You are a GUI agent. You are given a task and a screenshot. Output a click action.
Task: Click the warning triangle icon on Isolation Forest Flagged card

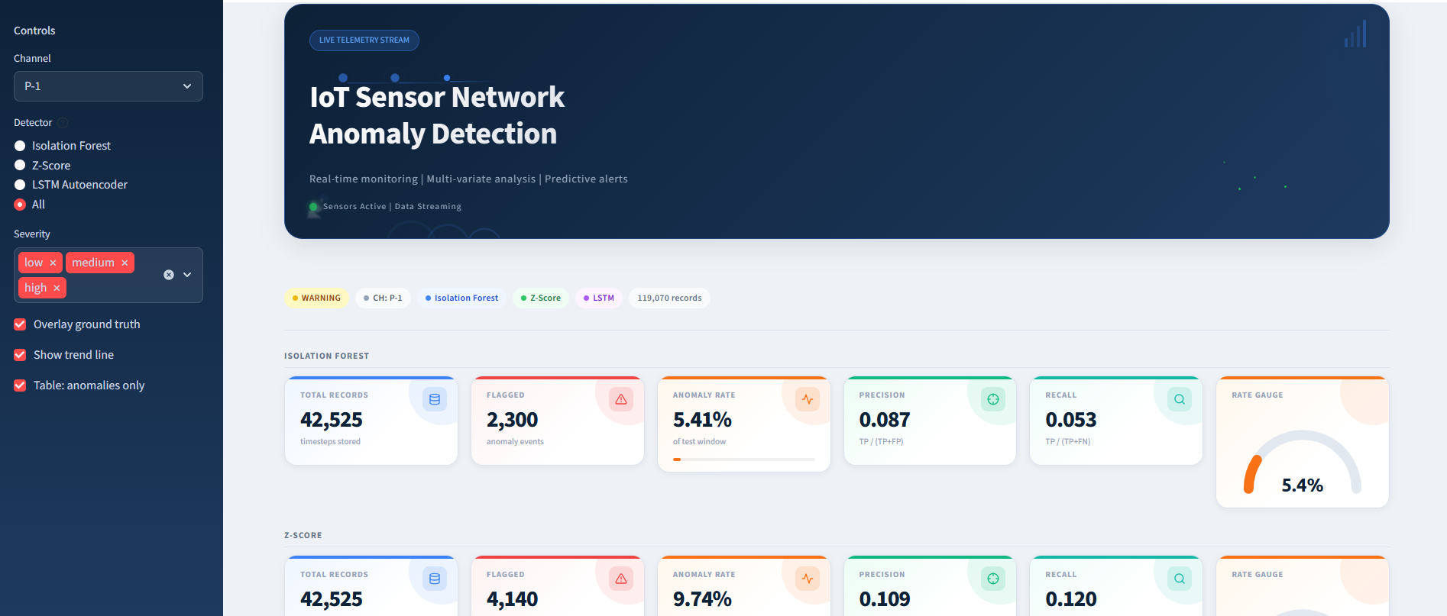(621, 399)
